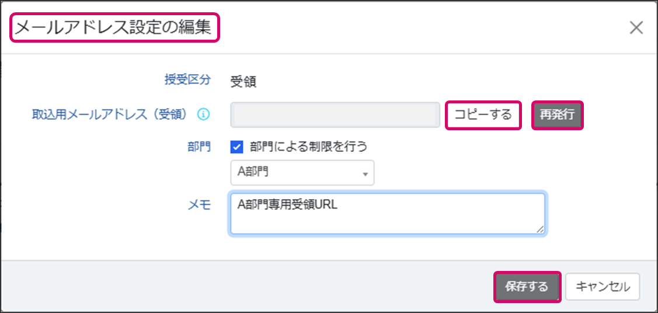Select the 取込用メールアドレス（受領） label

pyautogui.click(x=109, y=114)
